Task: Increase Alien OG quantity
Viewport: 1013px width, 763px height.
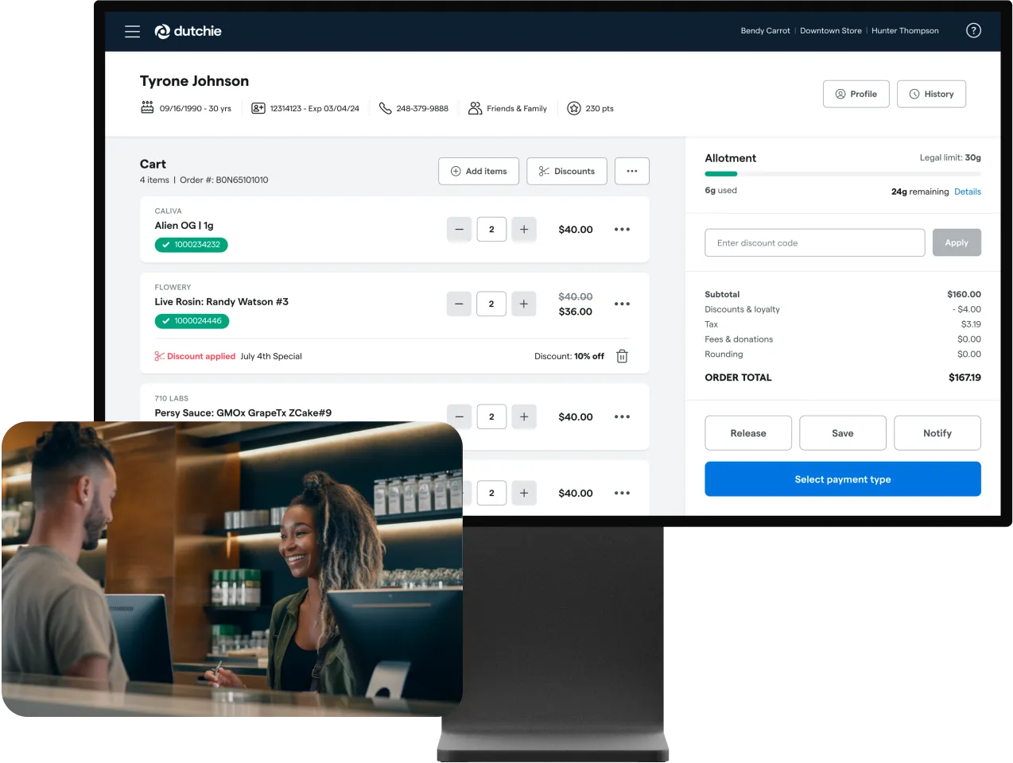Action: pyautogui.click(x=524, y=229)
